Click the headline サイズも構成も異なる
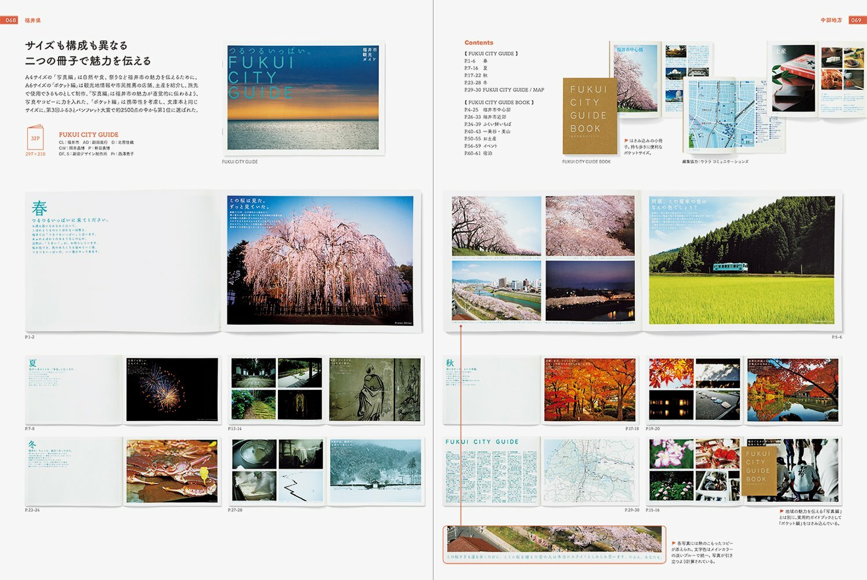Image resolution: width=867 pixels, height=580 pixels. tap(76, 45)
